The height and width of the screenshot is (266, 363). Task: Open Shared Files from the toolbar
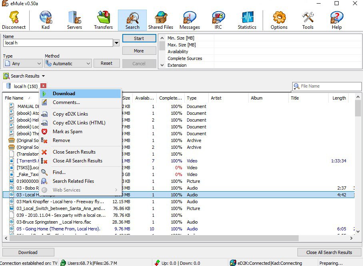[x=161, y=20]
